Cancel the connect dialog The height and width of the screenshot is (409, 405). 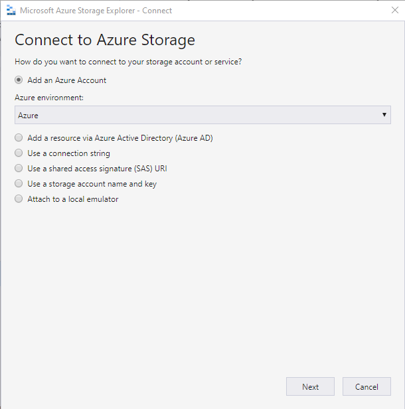366,386
